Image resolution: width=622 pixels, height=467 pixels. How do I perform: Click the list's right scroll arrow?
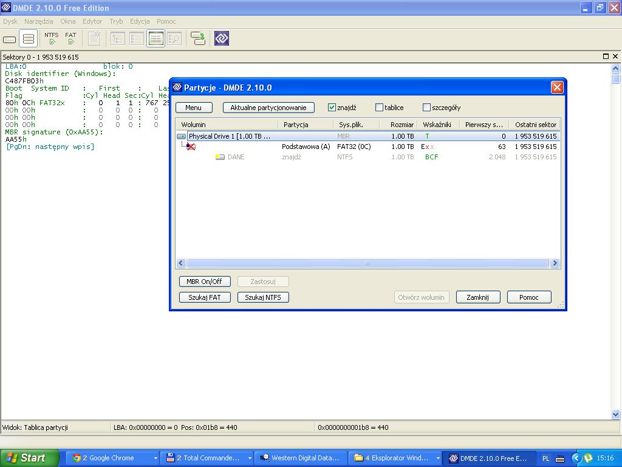[x=555, y=263]
